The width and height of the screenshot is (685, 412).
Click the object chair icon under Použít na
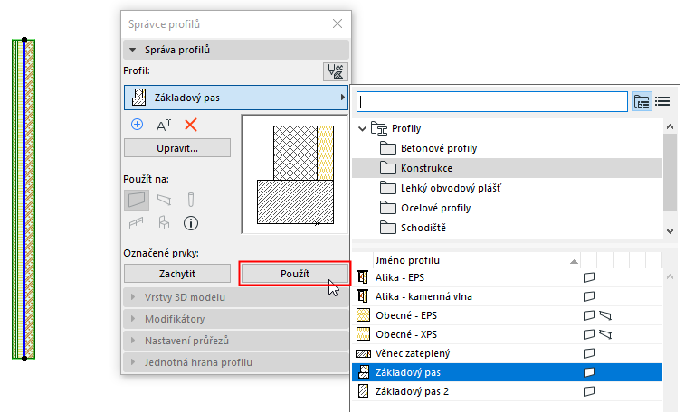click(164, 222)
